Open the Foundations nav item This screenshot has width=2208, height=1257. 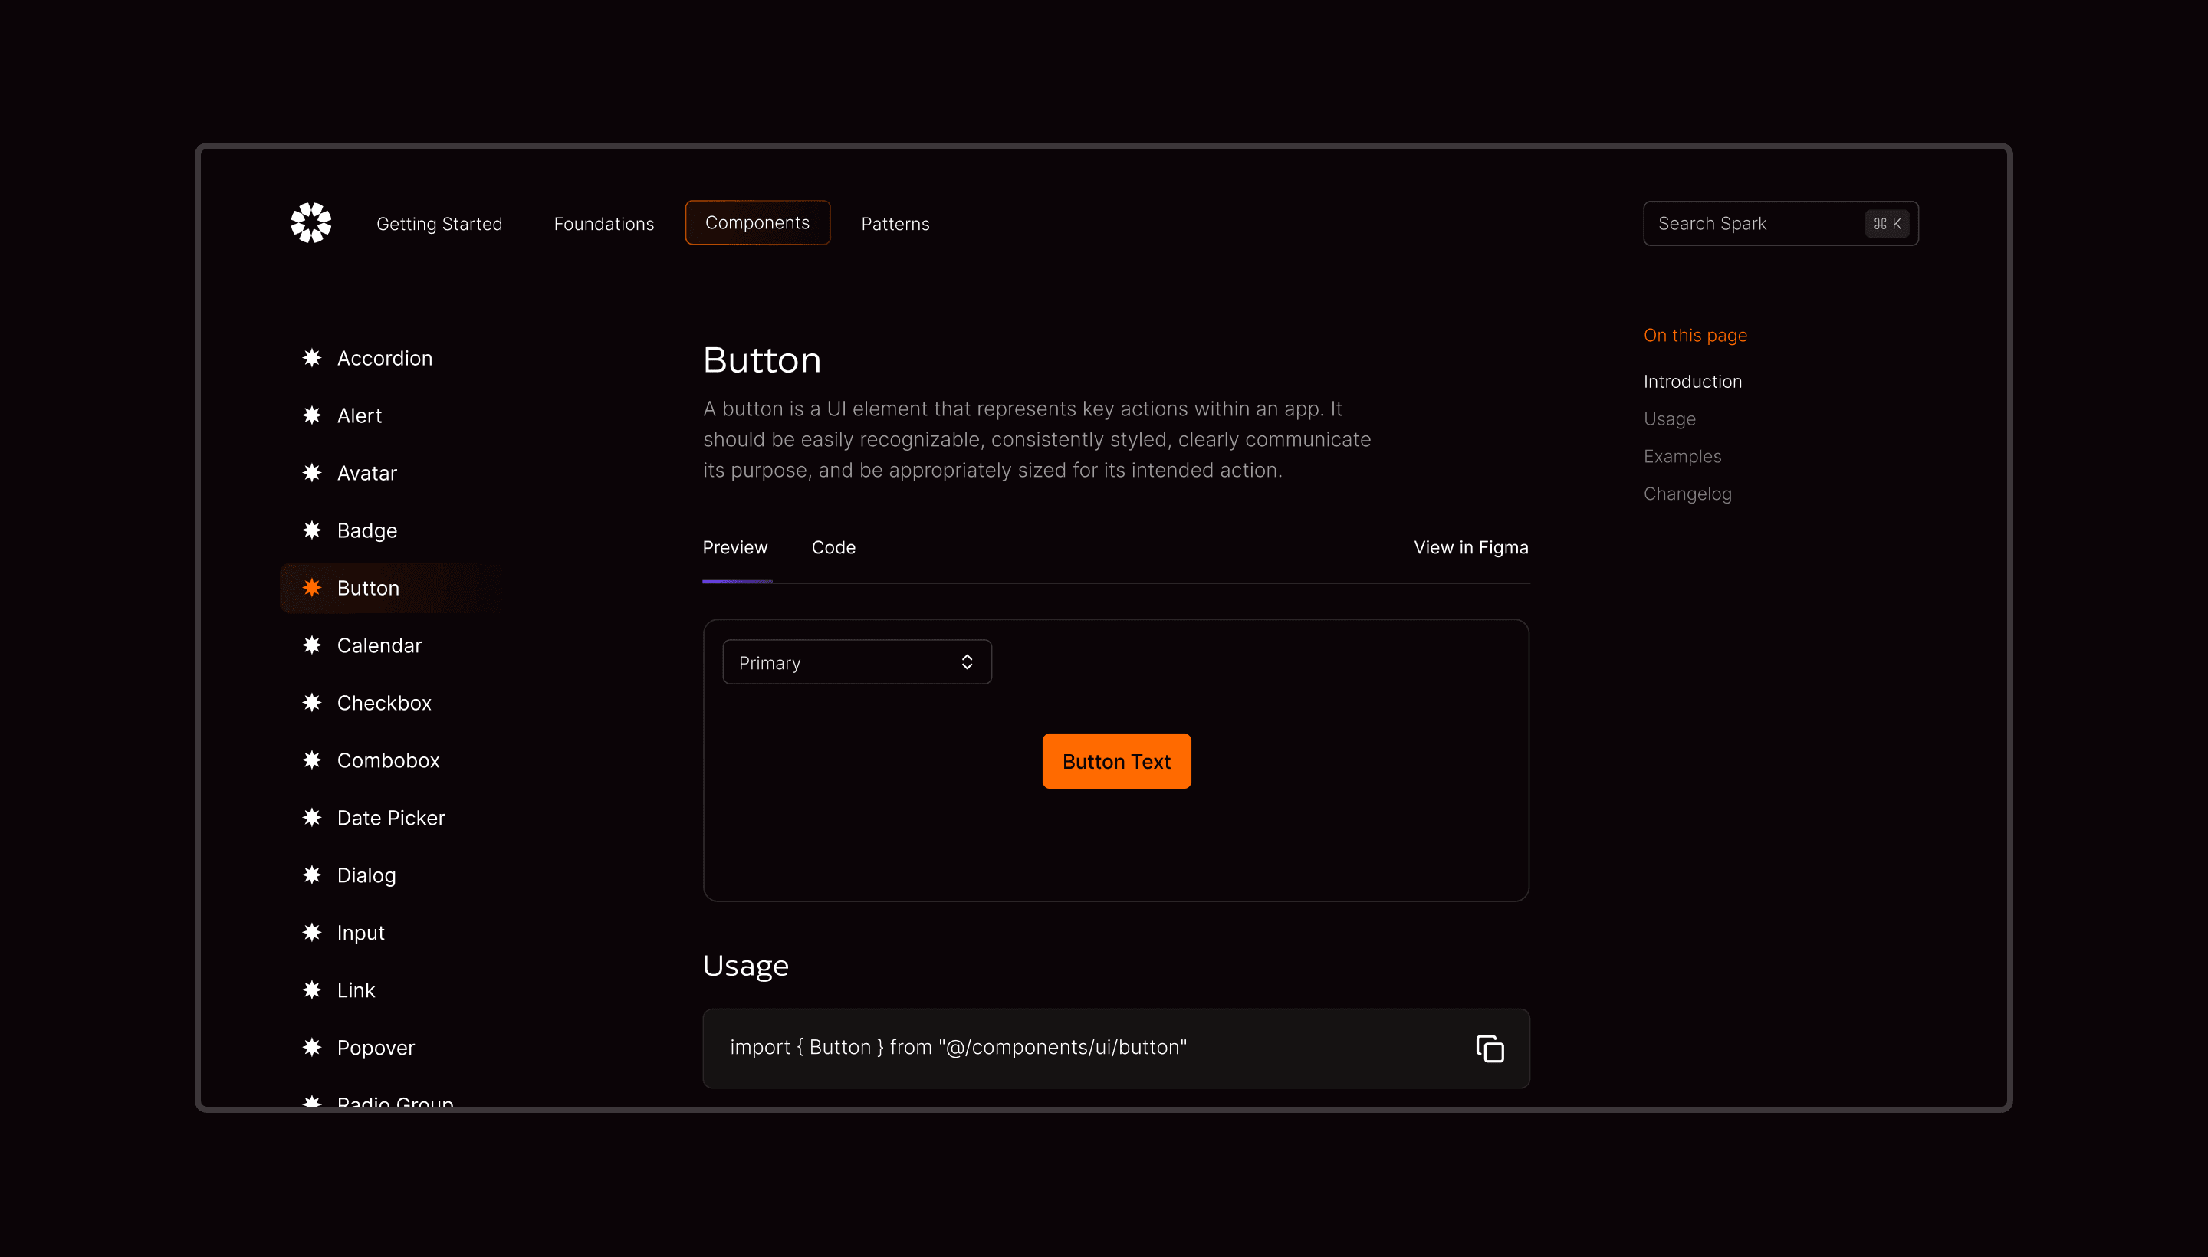603,224
